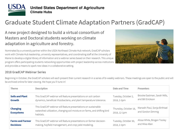Image resolution: width=175 pixels, height=131 pixels.
Task: Open the Farms and Farmer Decisions link
Action: pos(21,123)
